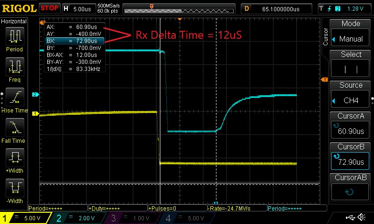Click the D 65.1000000us delay readout
374x224 pixels.
tap(276, 9)
